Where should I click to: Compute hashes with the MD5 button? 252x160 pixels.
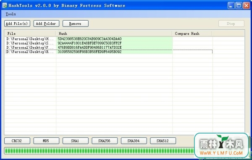46,141
